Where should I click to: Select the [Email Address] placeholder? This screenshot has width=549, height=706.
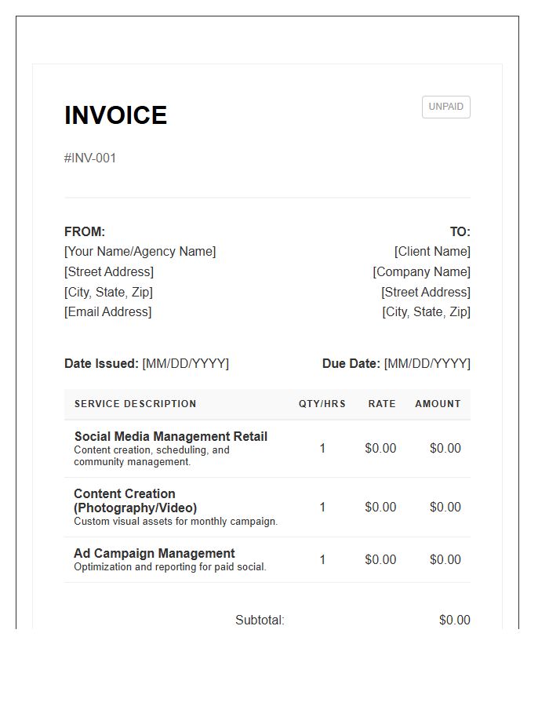tap(108, 311)
